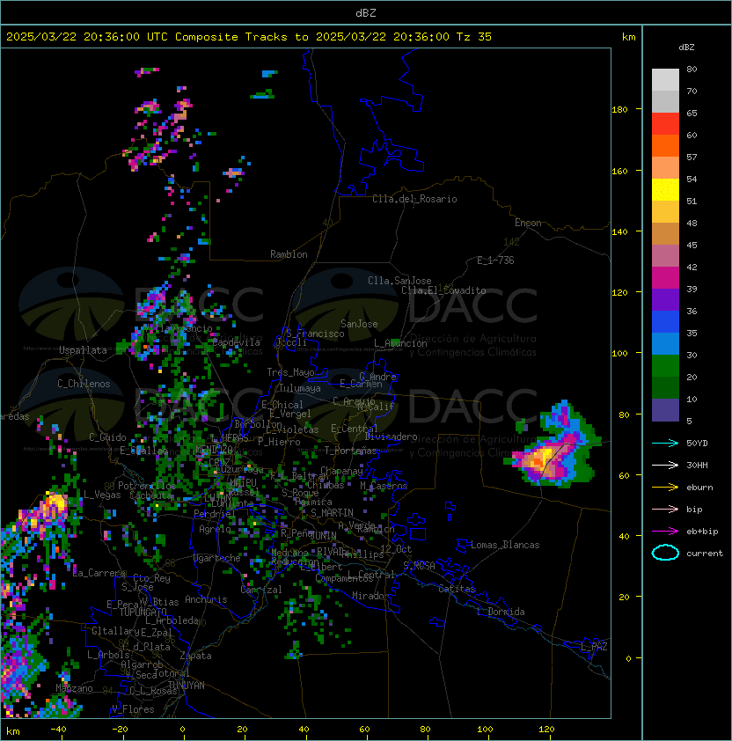Click the 'L_Asuncion' place label

[x=400, y=343]
